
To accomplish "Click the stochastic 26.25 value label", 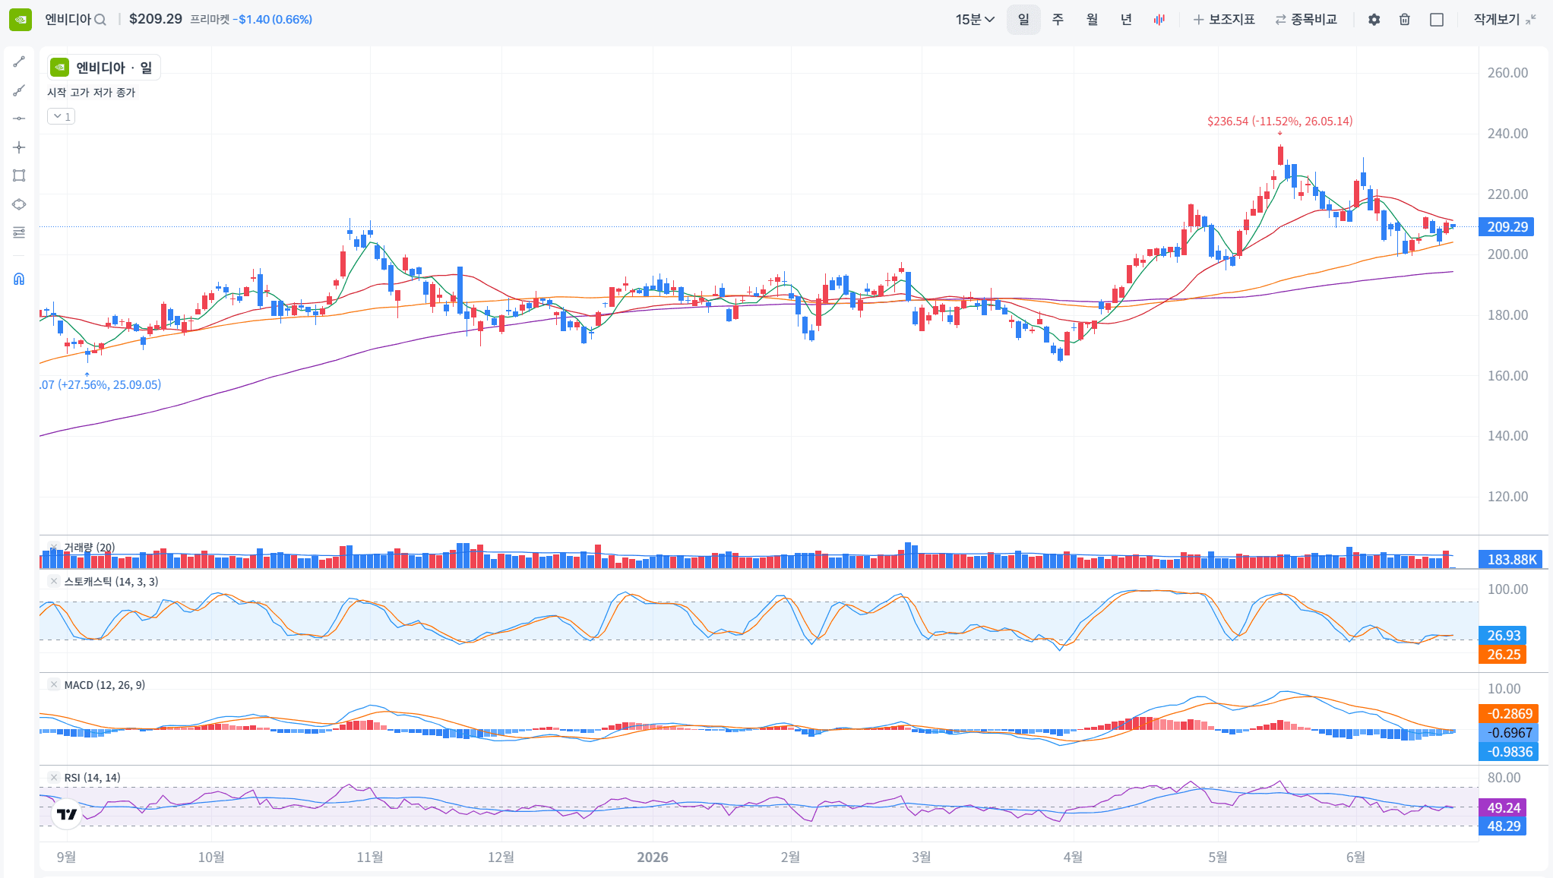I will coord(1503,654).
